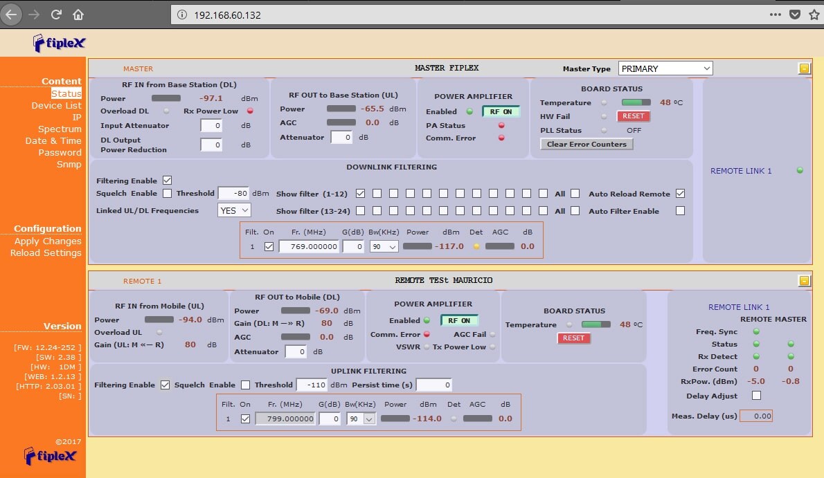Click the Rx Power Low red indicator

(250, 111)
